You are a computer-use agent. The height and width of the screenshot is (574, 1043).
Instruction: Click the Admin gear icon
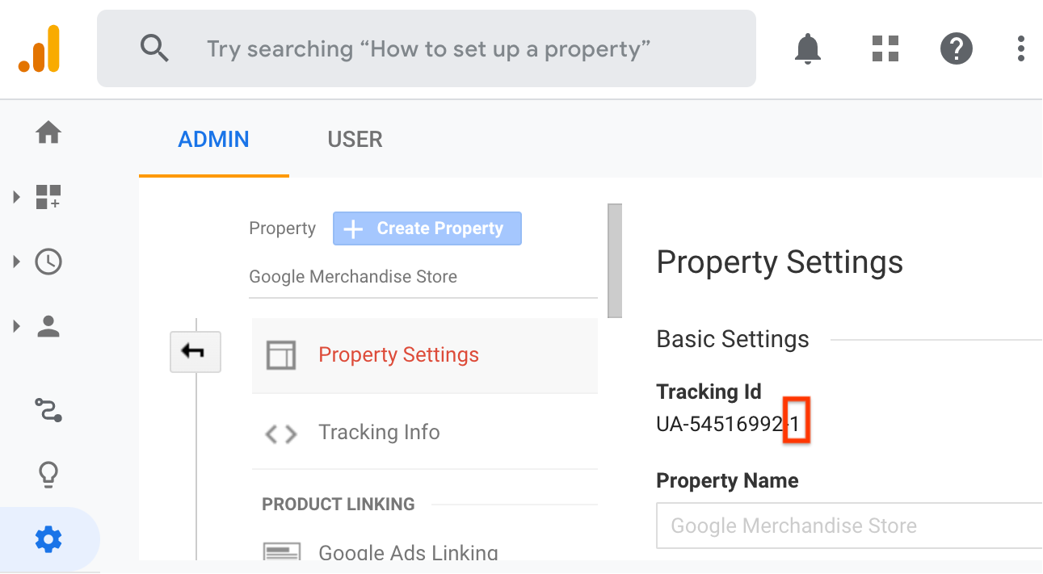point(48,538)
